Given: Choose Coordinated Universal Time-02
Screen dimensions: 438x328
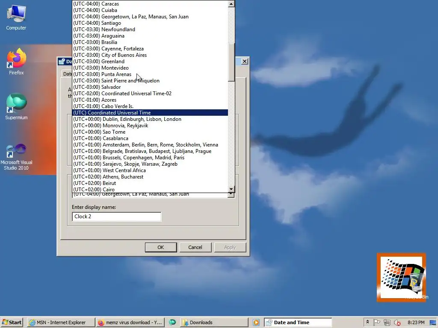Looking at the screenshot, I should pos(150,94).
